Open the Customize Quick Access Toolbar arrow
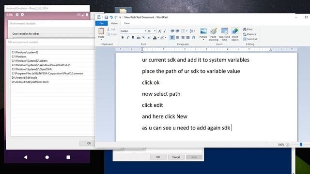This screenshot has height=174, width=310. point(120,17)
